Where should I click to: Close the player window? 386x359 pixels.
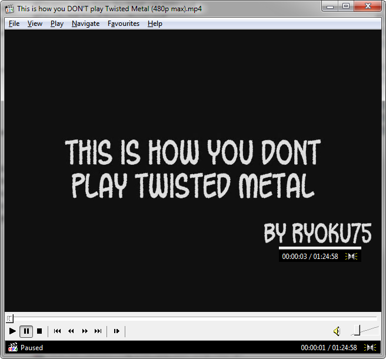pos(368,6)
